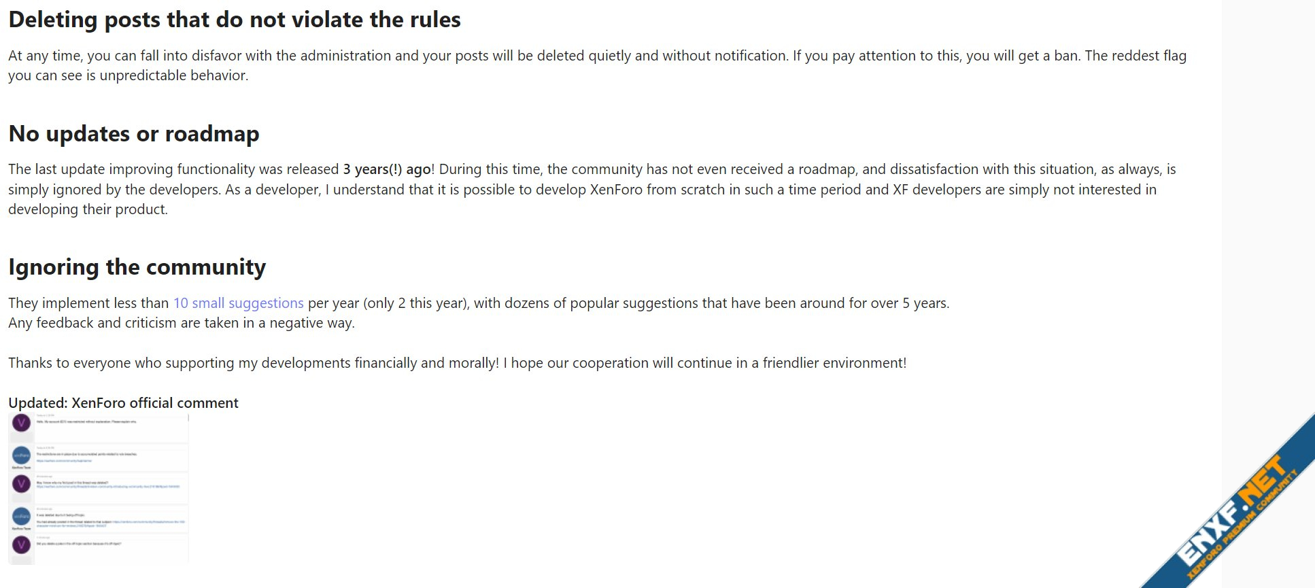This screenshot has width=1315, height=588.
Task: Click the "No updates or roadmap" heading
Action: coord(134,134)
